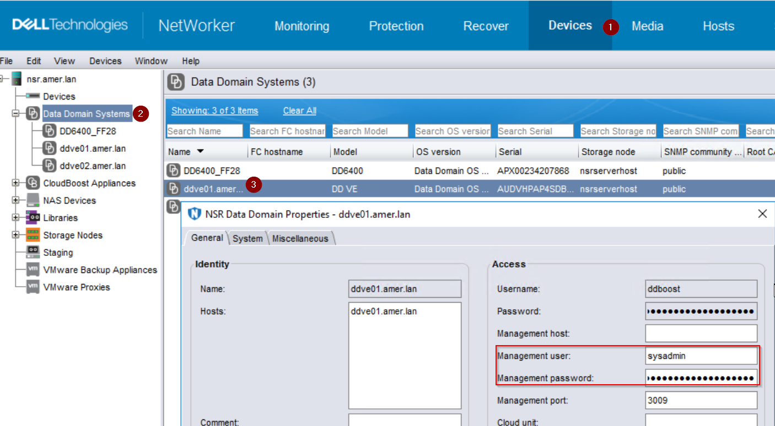
Task: Click the VMware Backup Appliances tree icon
Action: point(33,270)
